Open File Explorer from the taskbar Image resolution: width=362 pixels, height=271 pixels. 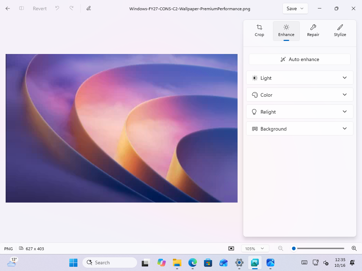pos(177,263)
